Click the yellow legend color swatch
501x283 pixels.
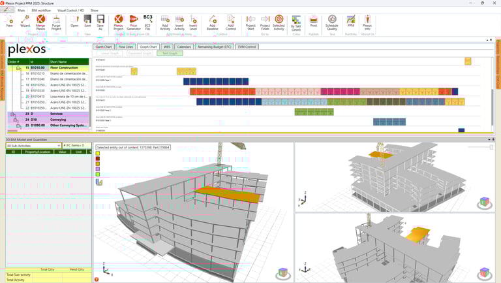coord(98,154)
